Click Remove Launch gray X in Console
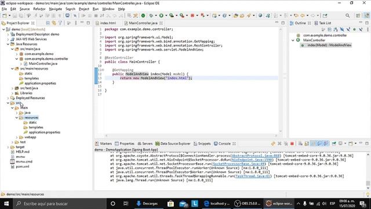The width and height of the screenshot is (371, 209). 279,143
